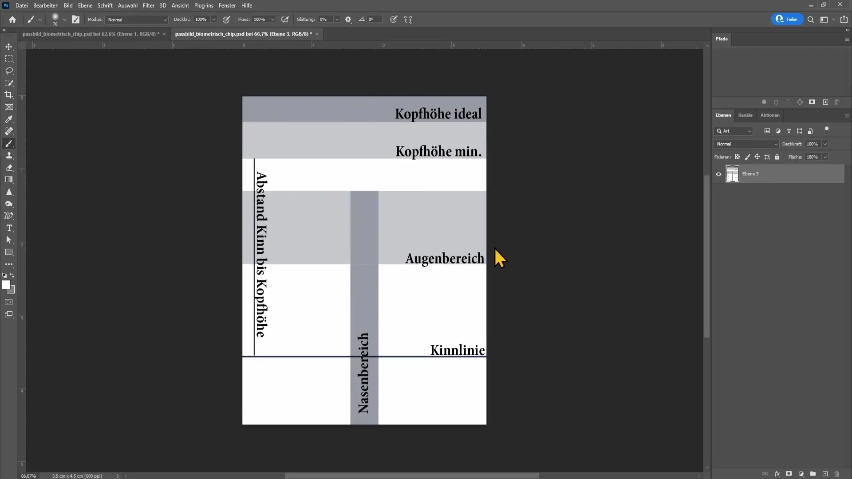This screenshot has width=852, height=479.
Task: Select the Lasso tool
Action: 9,71
